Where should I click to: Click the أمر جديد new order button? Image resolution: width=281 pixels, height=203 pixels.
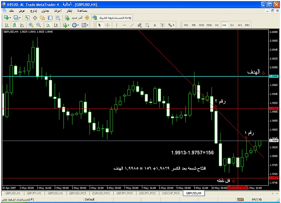click(x=74, y=18)
